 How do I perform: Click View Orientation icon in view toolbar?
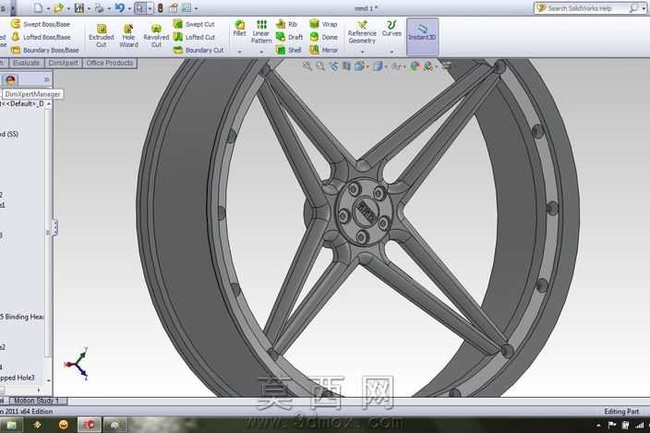[x=359, y=66]
